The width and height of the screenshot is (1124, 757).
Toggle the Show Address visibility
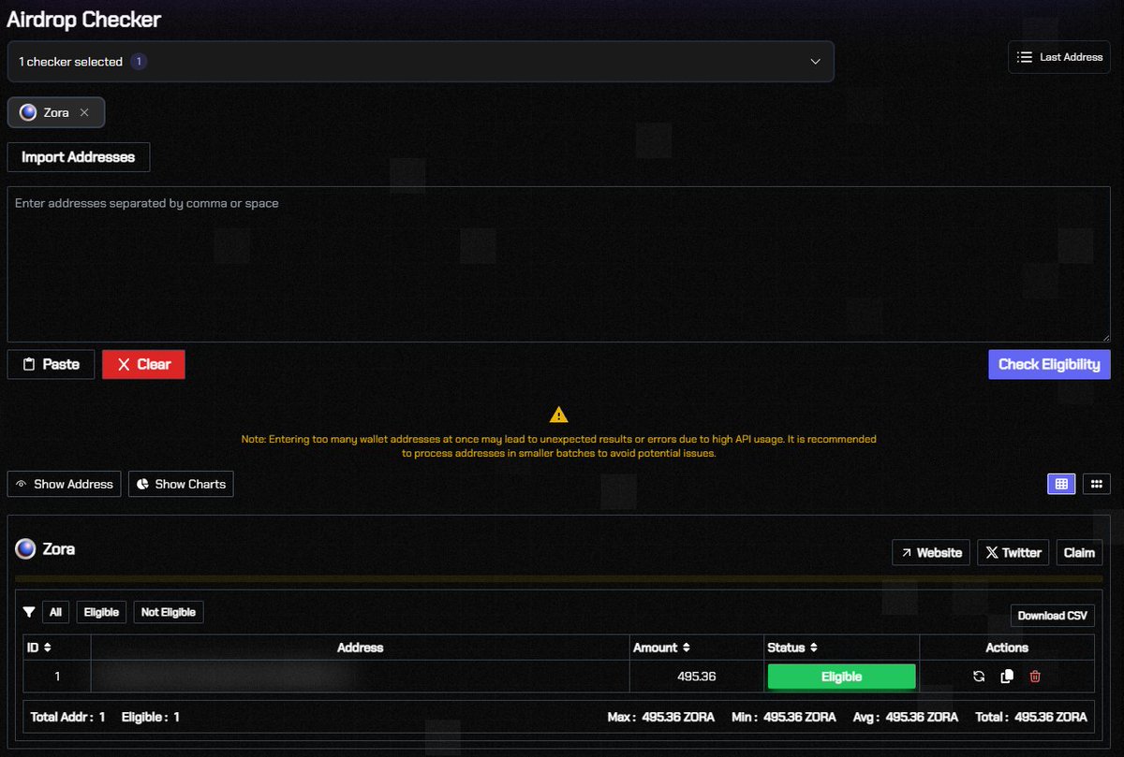click(65, 484)
